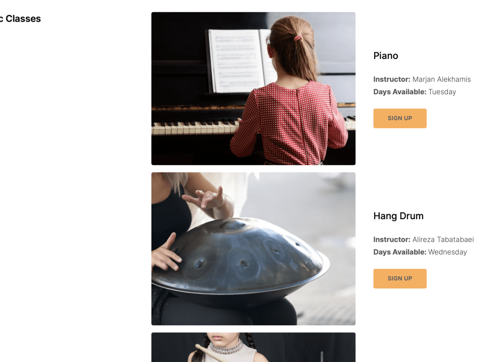Open the Piano class photo
483x362 pixels.
click(253, 89)
